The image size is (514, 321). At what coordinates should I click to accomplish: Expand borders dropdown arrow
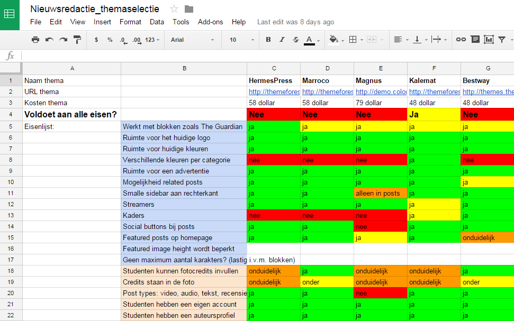362,40
